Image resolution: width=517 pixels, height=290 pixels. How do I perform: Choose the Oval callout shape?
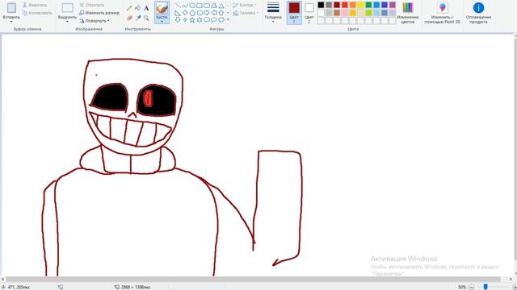pyautogui.click(x=214, y=20)
